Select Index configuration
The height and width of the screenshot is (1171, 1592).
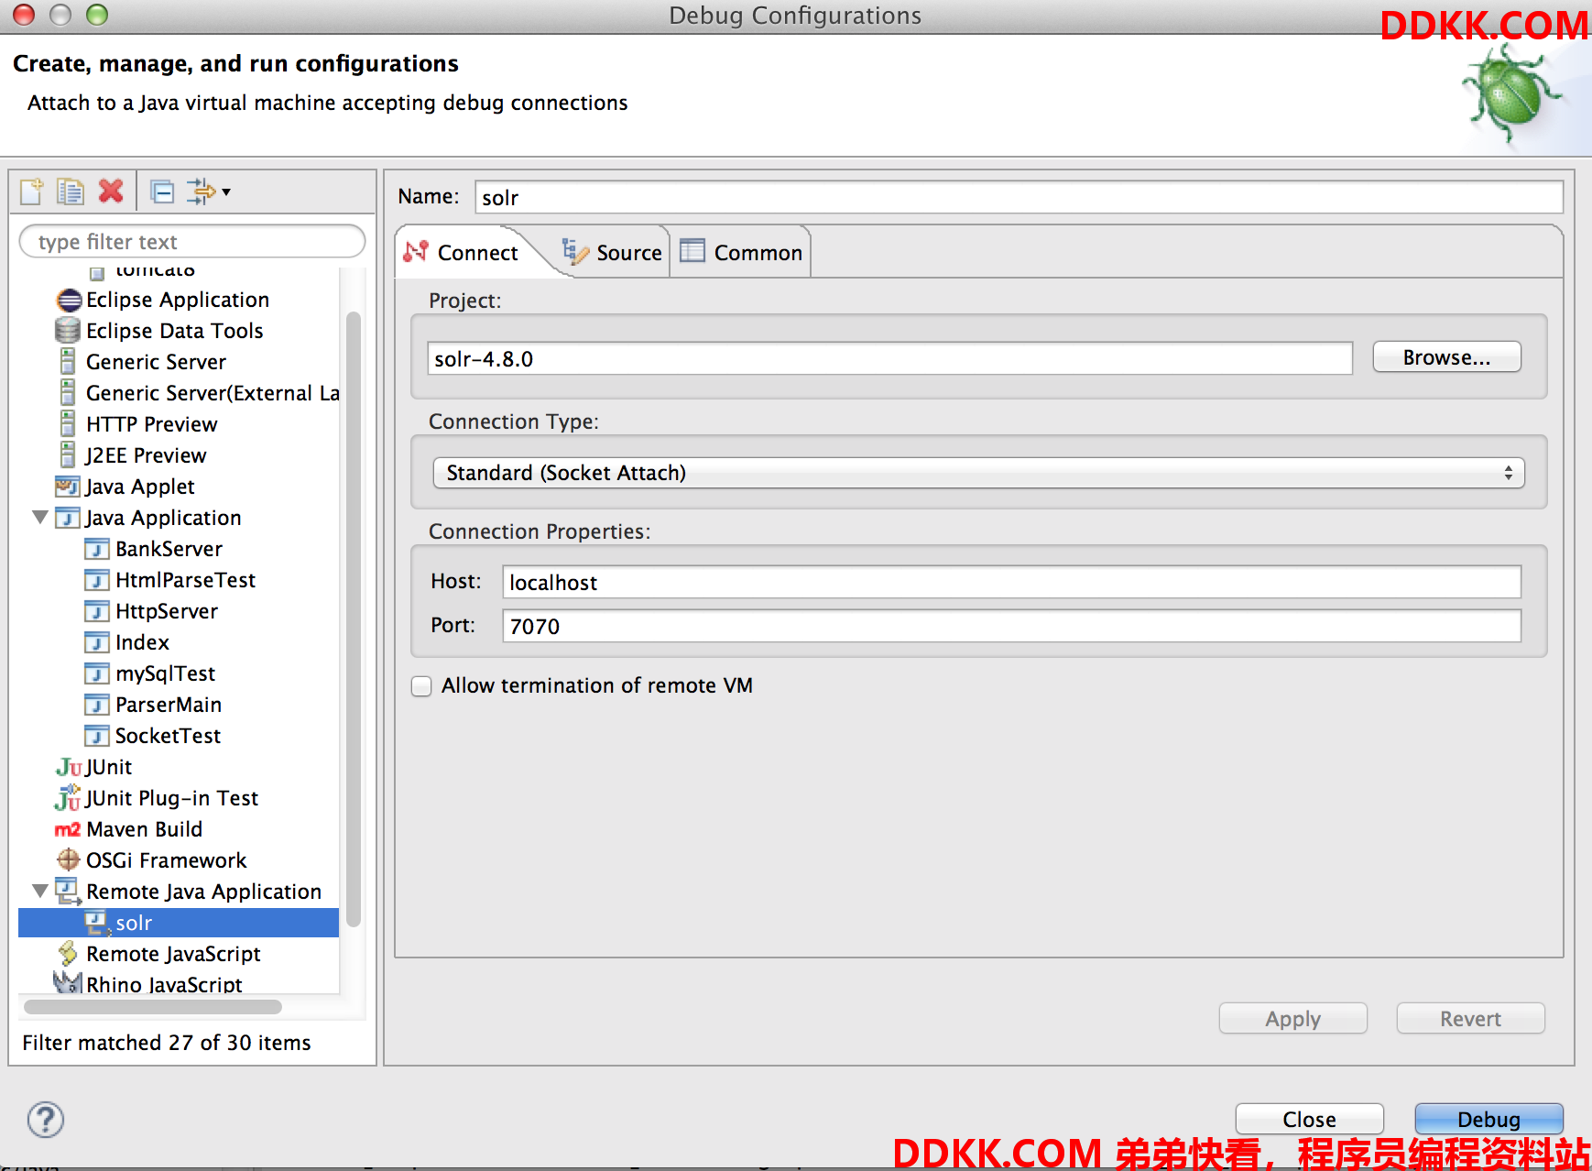point(142,642)
